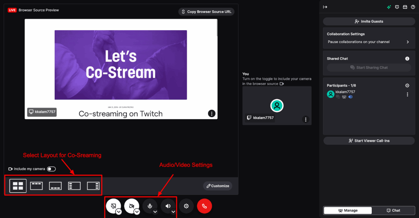Open the settings gear in call controls
The height and width of the screenshot is (218, 419).
[x=186, y=206]
